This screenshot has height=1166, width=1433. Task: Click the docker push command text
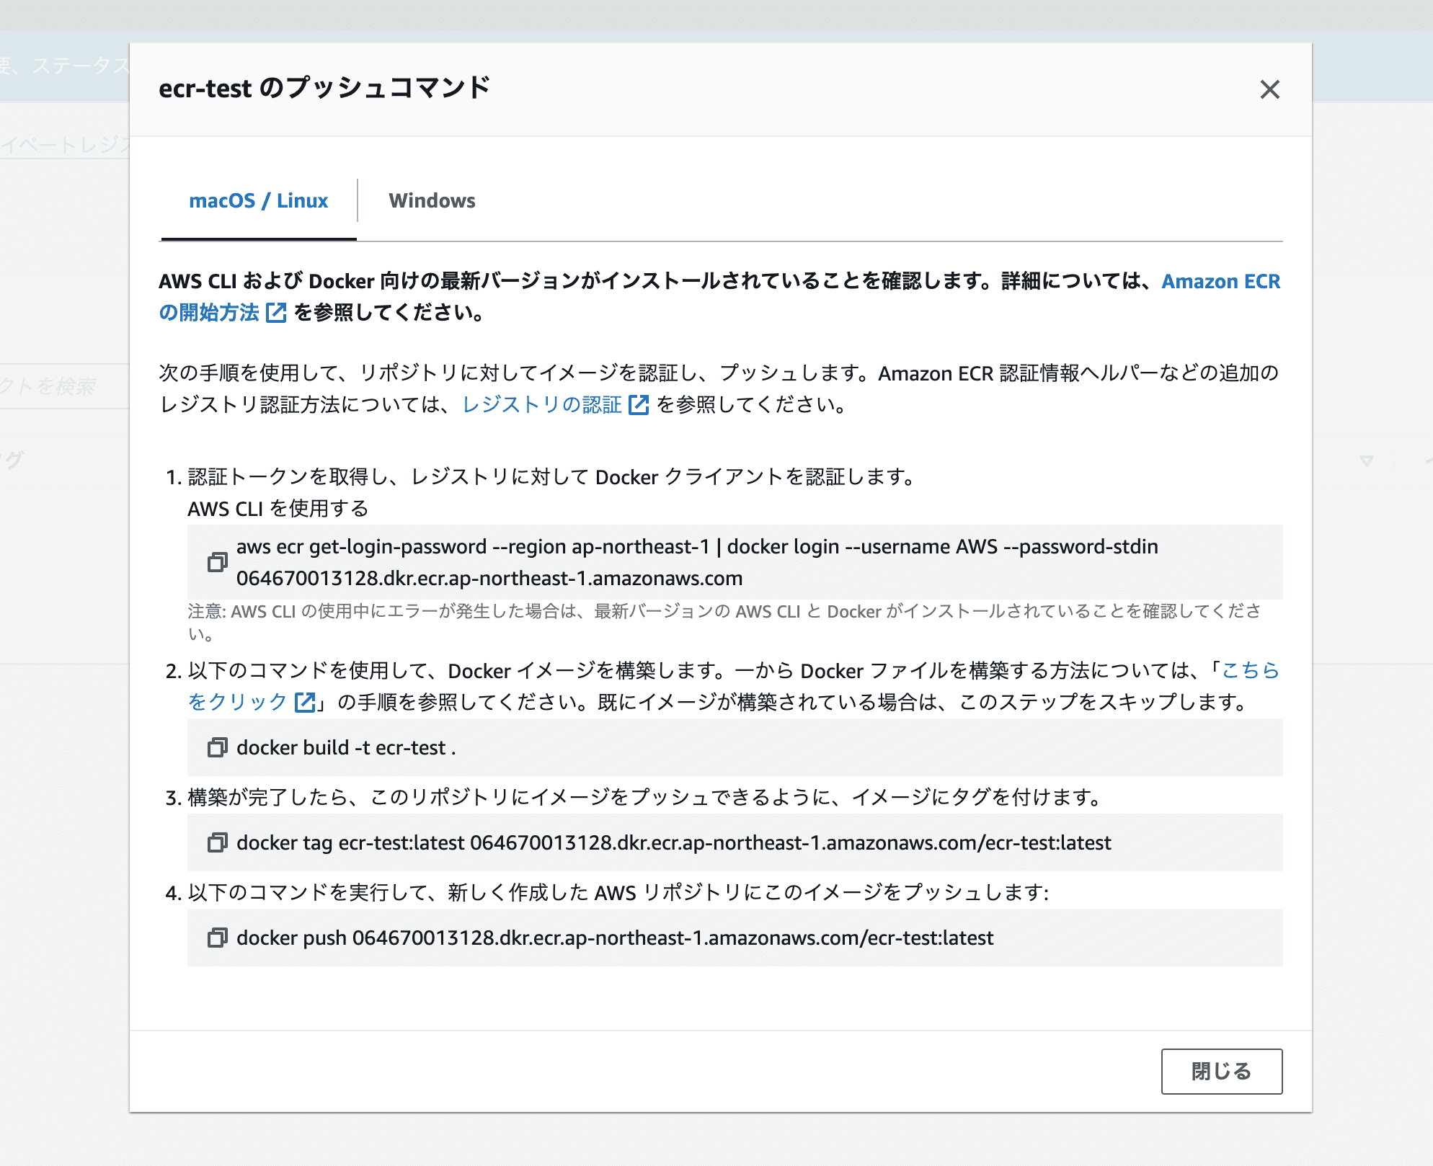tap(615, 938)
